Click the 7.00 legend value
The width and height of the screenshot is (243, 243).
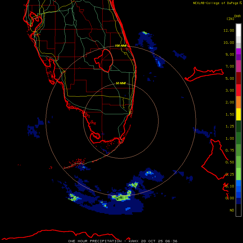point(230,66)
